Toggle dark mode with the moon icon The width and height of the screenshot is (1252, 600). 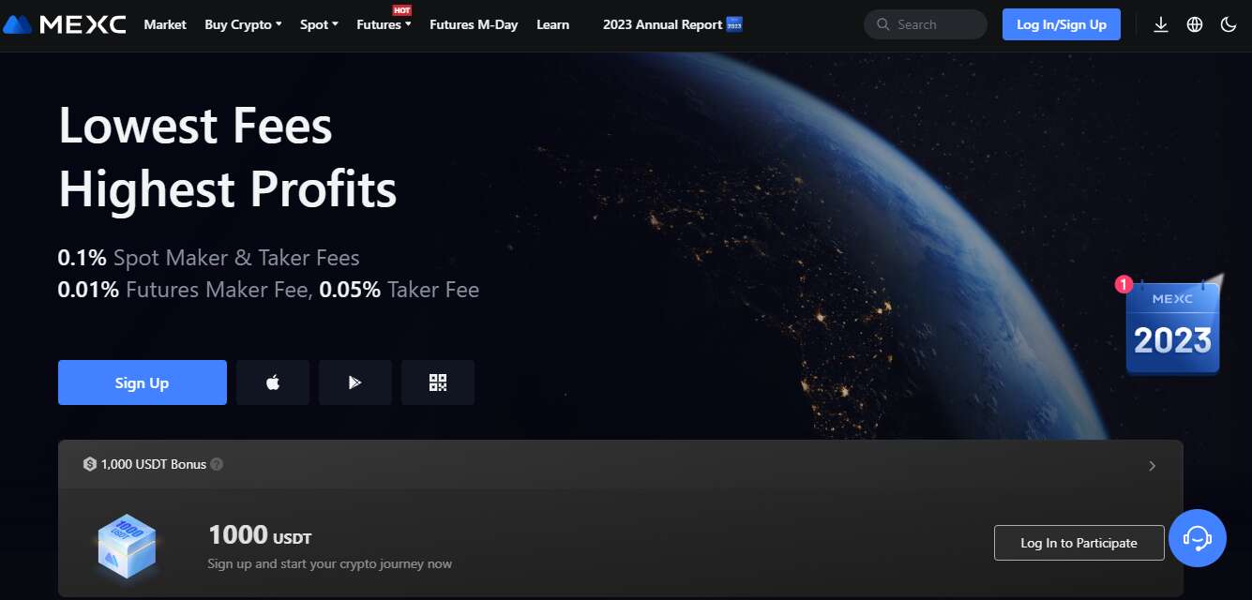point(1229,24)
